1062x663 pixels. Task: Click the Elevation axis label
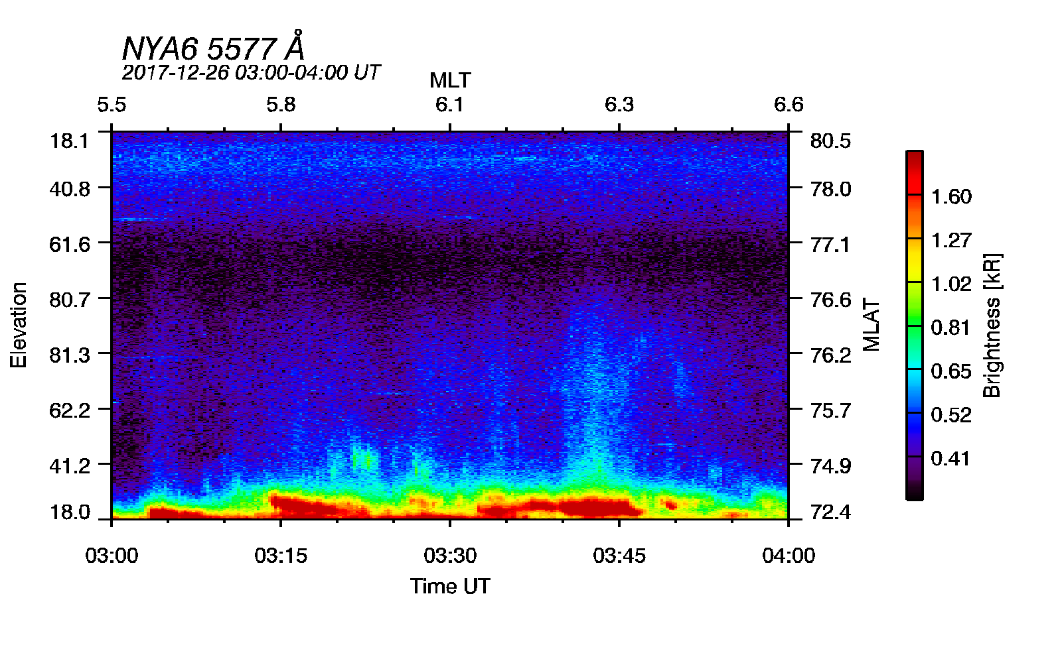[x=19, y=325]
